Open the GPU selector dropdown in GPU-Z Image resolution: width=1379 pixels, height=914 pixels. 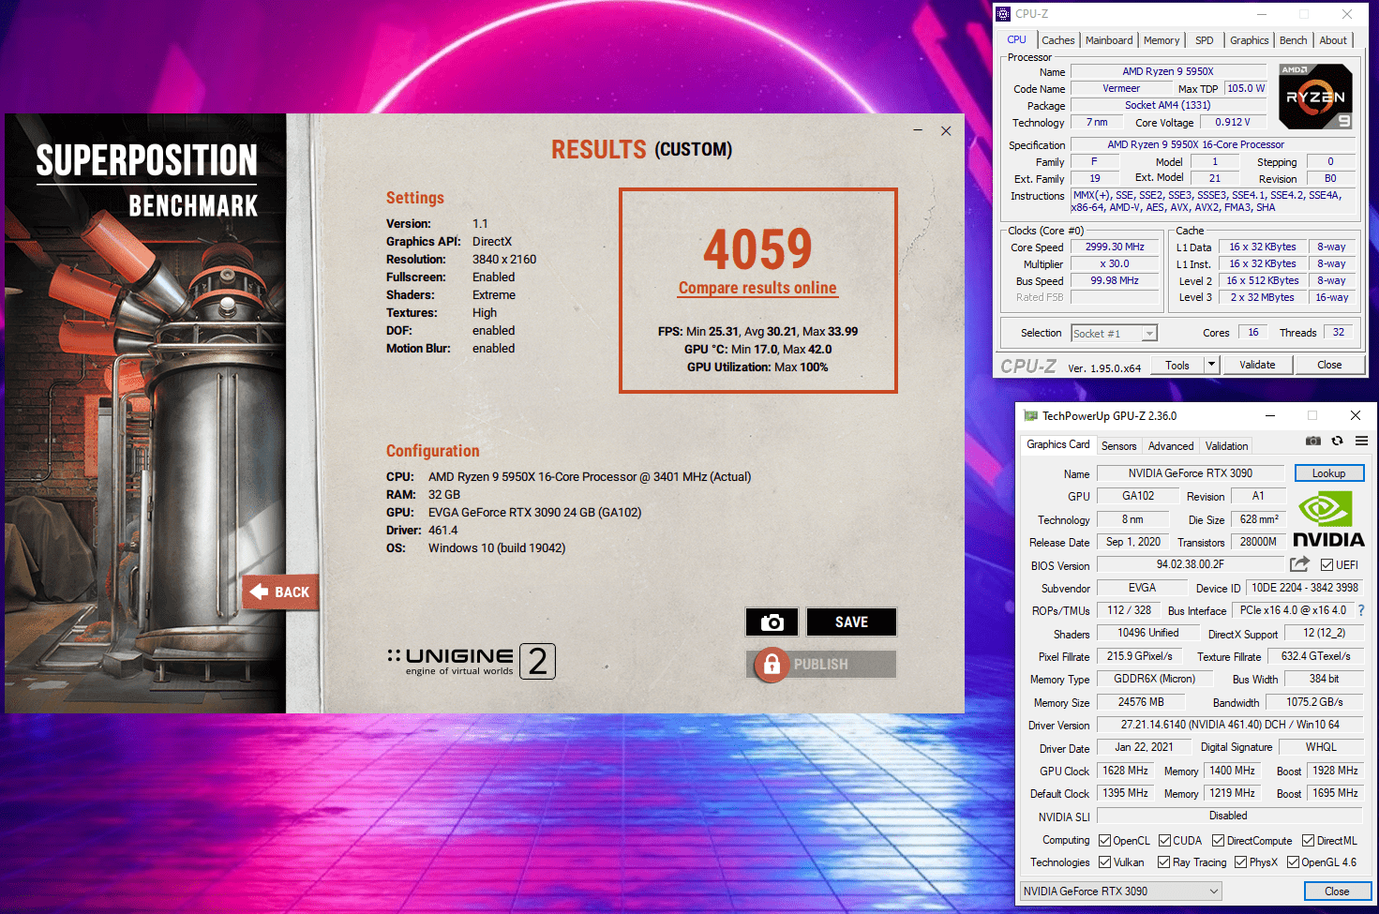coord(1121,891)
